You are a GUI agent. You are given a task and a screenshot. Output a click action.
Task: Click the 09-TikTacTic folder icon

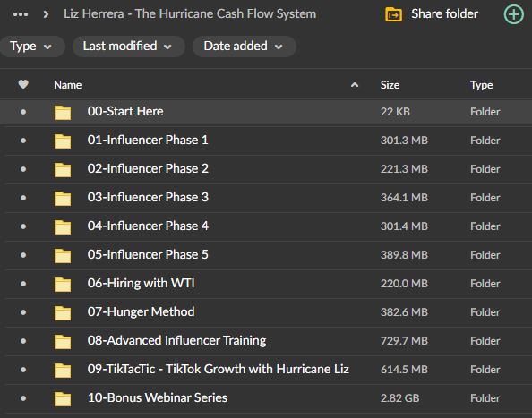(x=63, y=370)
